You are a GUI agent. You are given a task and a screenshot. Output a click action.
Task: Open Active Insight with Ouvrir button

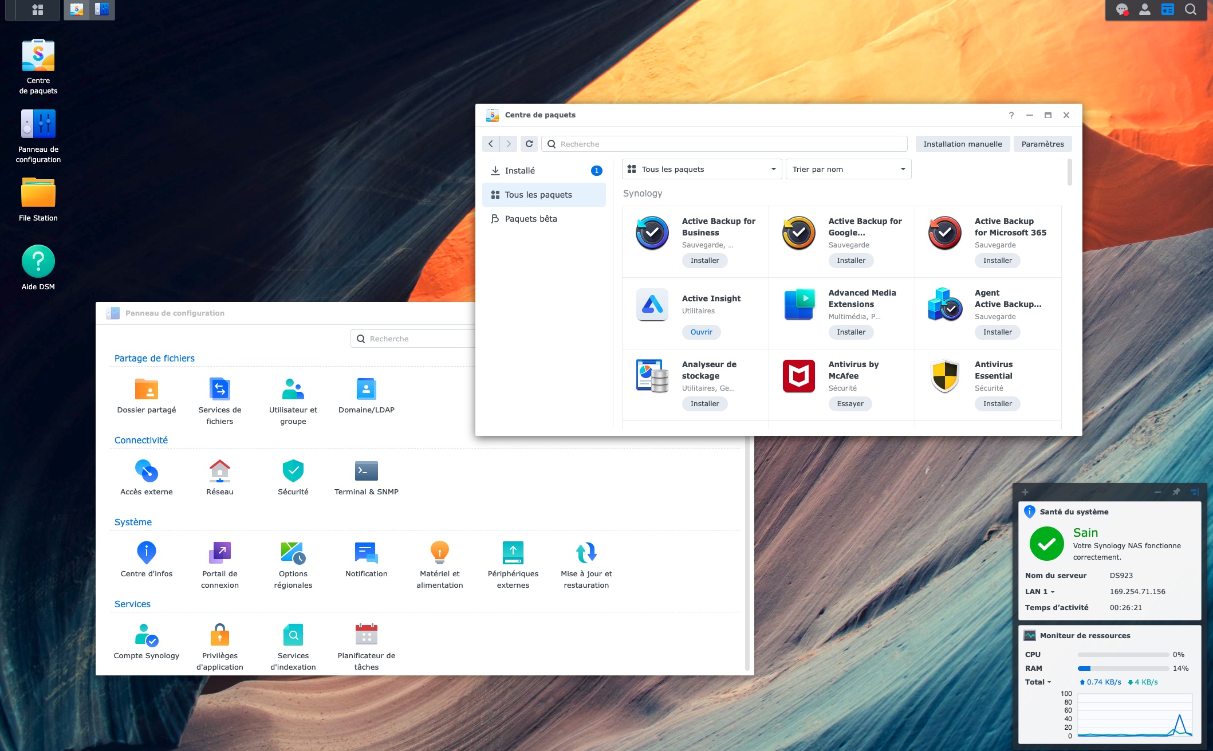point(702,332)
